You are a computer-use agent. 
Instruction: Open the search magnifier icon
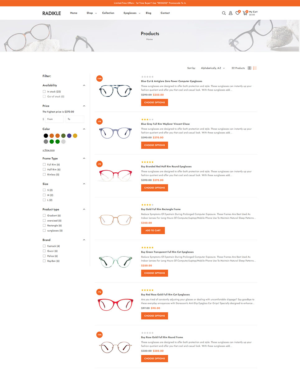(x=224, y=13)
